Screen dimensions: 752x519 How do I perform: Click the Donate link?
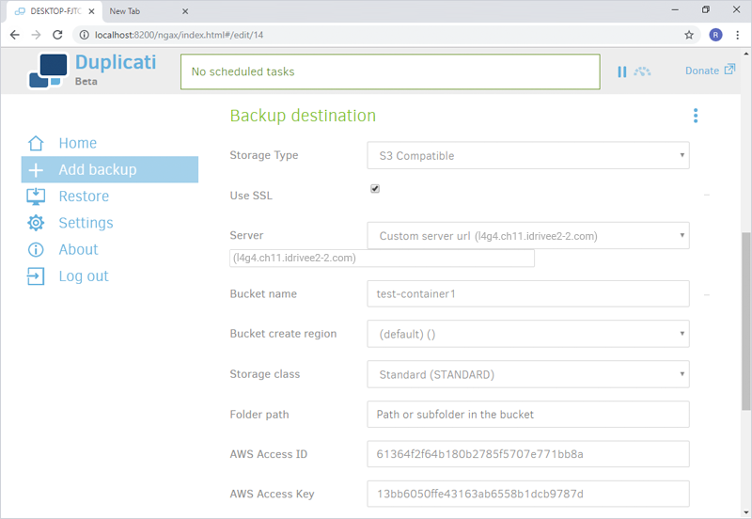coord(701,71)
